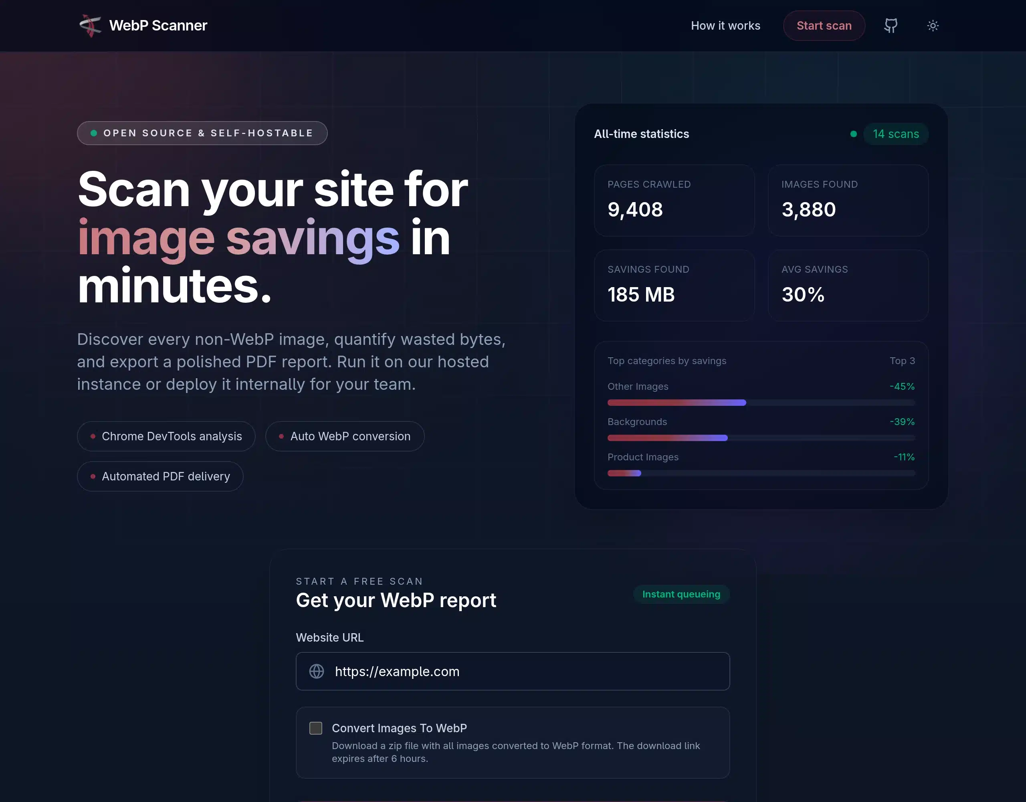Viewport: 1026px width, 802px height.
Task: Open the Pages Crawled 9,408 card
Action: coord(674,200)
